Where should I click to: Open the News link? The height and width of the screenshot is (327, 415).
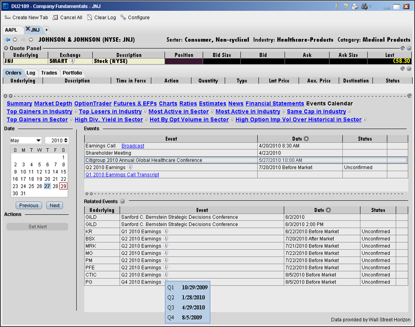(236, 103)
